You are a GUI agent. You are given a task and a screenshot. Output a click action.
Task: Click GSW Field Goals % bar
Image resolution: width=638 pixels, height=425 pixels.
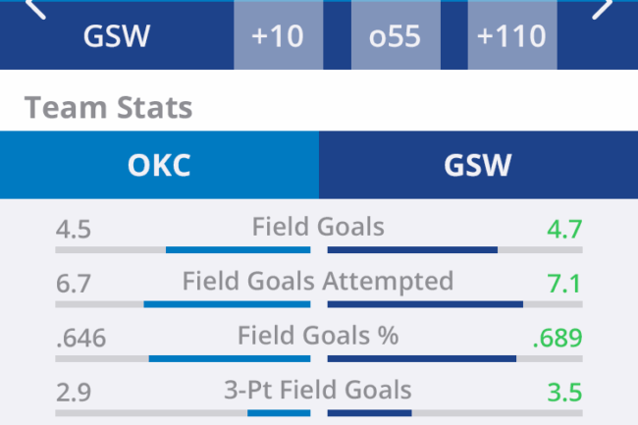(x=421, y=358)
